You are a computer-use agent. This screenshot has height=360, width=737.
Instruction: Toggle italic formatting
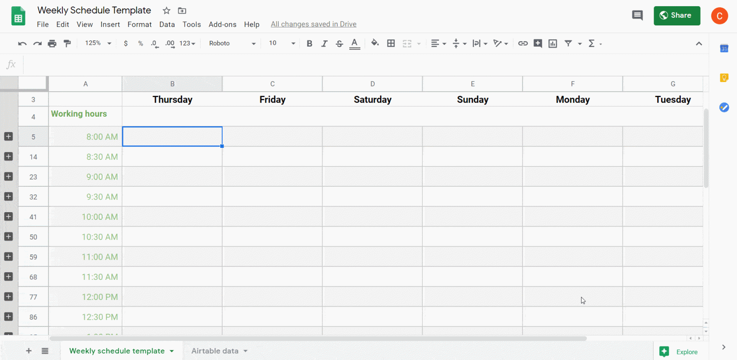[324, 43]
